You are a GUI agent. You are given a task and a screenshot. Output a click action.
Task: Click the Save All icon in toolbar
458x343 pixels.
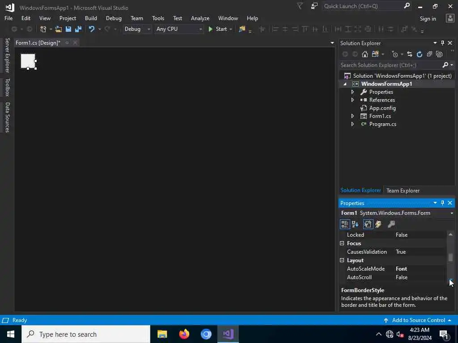coord(78,29)
